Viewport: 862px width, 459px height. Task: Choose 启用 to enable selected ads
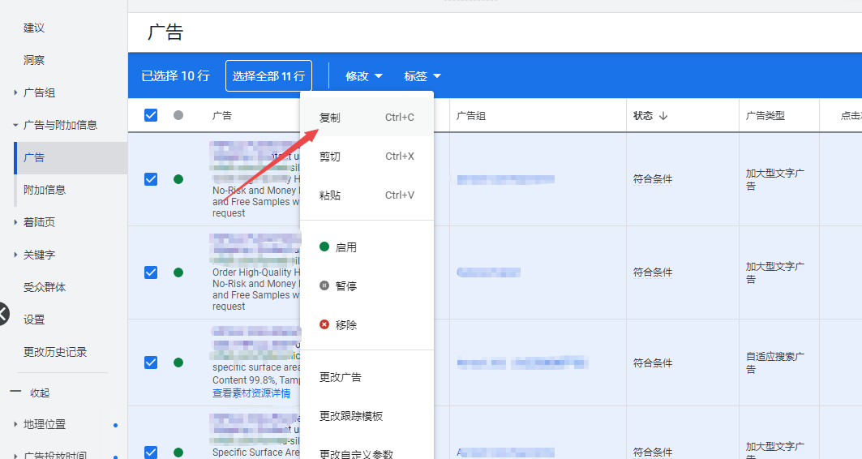[x=367, y=247]
